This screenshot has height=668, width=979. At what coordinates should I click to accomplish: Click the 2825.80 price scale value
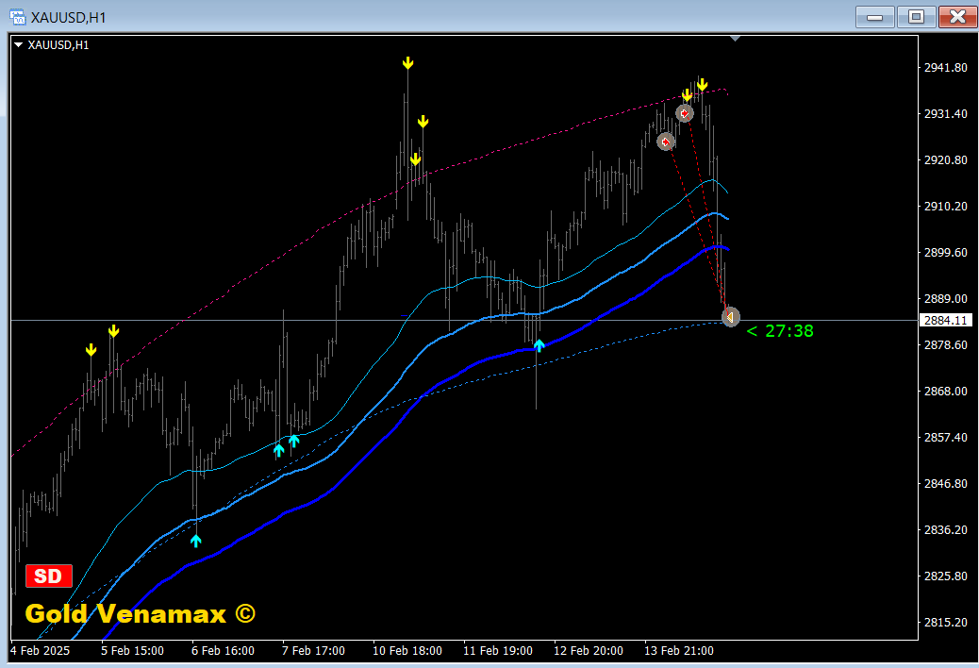(x=945, y=576)
